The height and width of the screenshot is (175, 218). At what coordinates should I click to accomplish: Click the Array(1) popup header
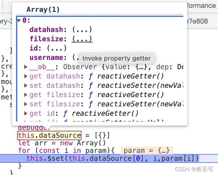(43, 10)
